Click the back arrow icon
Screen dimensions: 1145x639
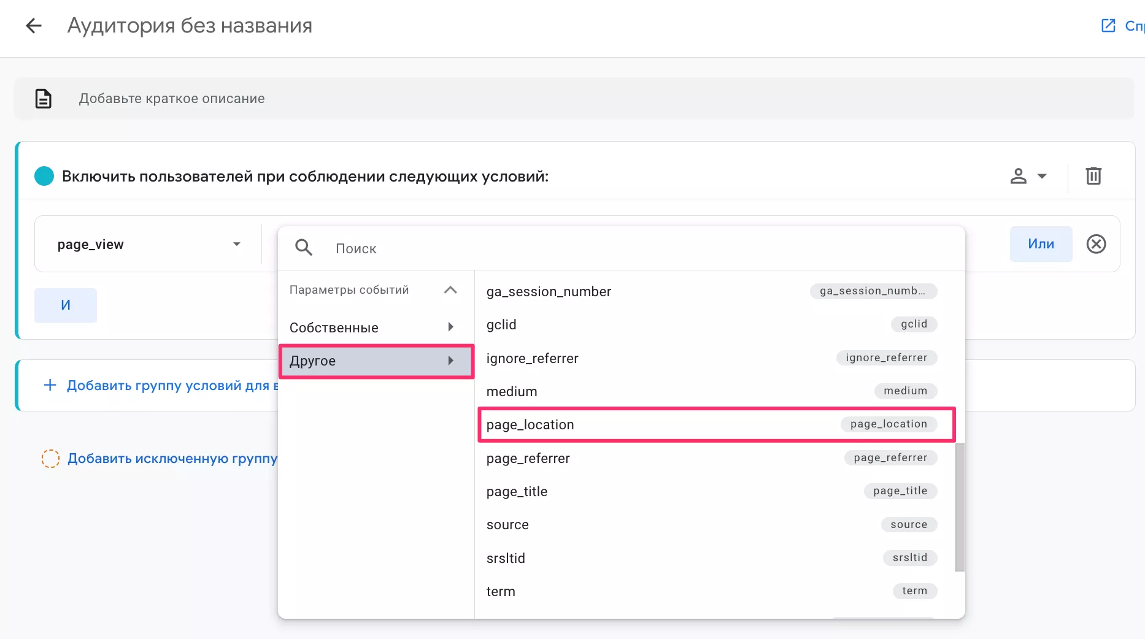[x=34, y=26]
